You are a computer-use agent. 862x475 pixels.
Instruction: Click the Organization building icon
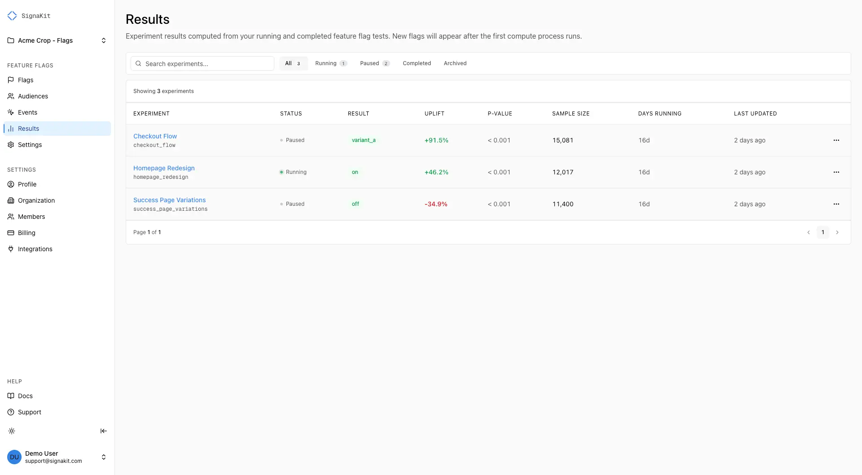(x=11, y=200)
